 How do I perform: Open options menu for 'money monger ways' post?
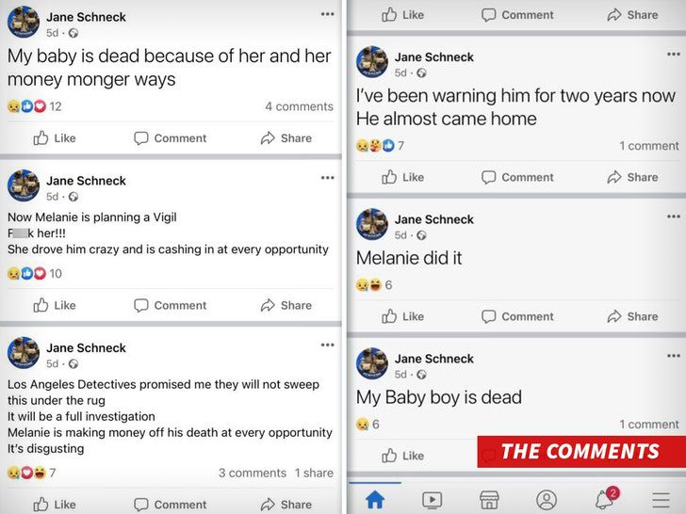pyautogui.click(x=327, y=14)
